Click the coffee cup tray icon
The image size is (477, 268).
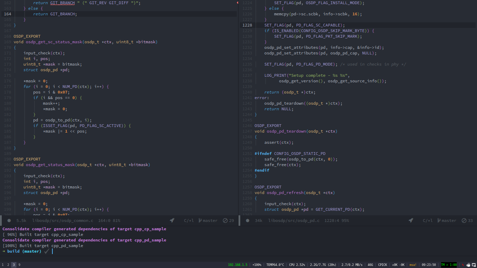468,265
